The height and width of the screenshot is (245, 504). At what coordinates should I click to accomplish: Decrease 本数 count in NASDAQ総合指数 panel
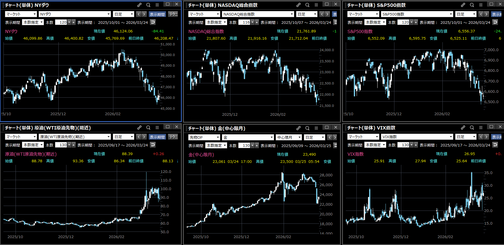[x=252, y=22]
